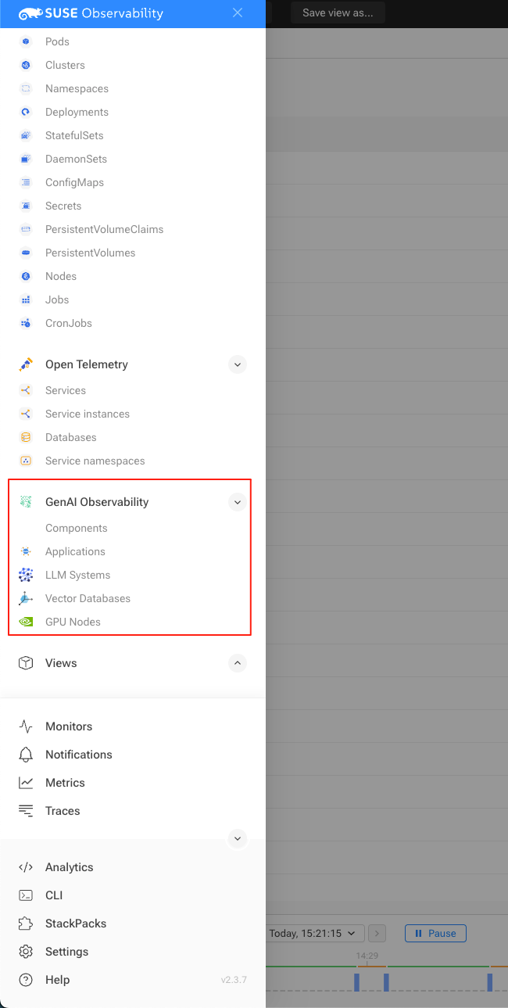Click the GPU Nodes NVIDIA icon
Image resolution: width=508 pixels, height=1008 pixels.
pyautogui.click(x=26, y=622)
